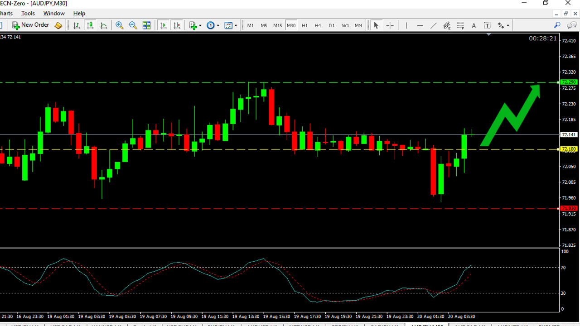Open the search magnifier icon
Image resolution: width=580 pixels, height=326 pixels.
(x=557, y=25)
